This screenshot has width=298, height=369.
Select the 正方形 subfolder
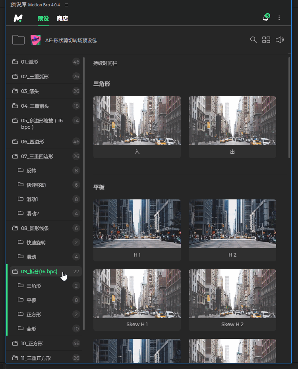pyautogui.click(x=44, y=315)
